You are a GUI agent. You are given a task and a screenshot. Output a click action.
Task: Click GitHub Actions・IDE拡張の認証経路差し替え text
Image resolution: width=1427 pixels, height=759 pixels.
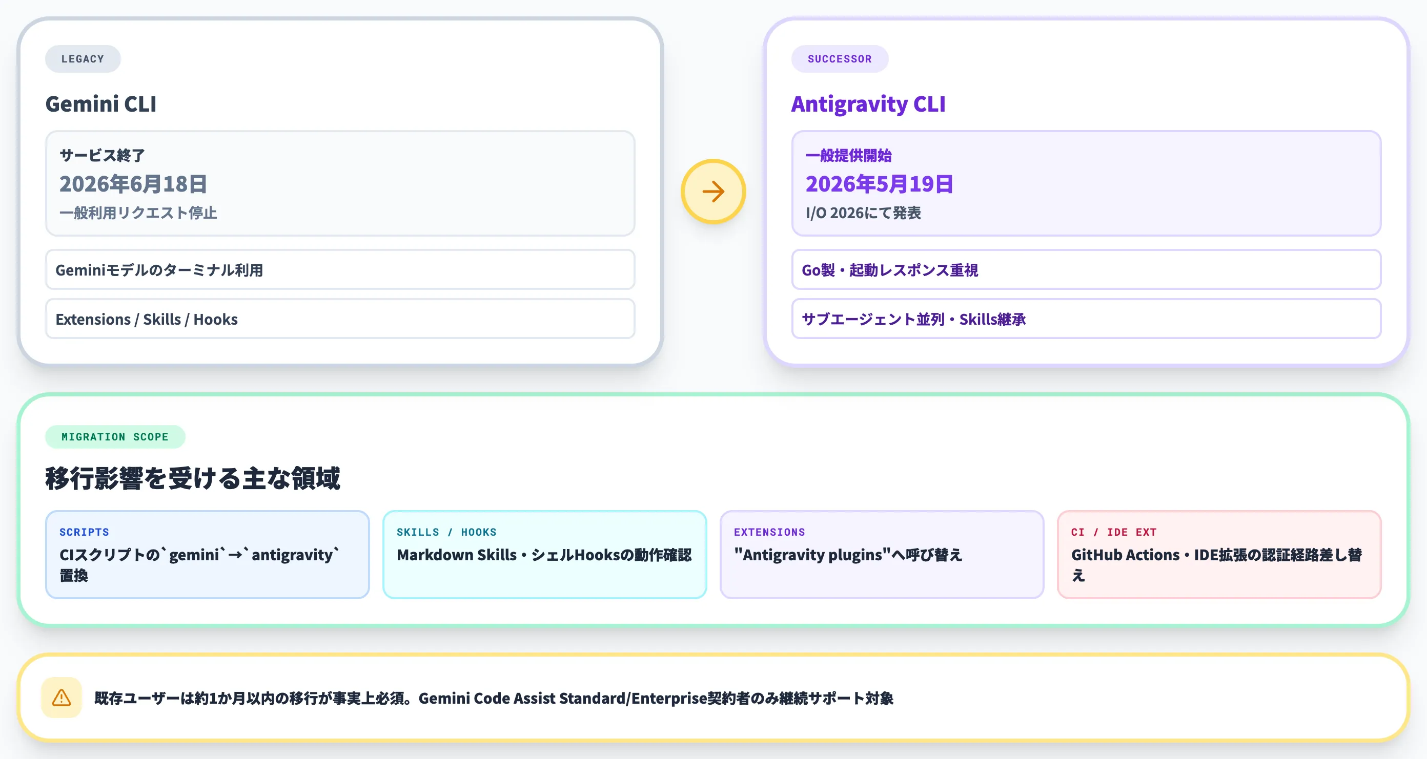[1216, 565]
